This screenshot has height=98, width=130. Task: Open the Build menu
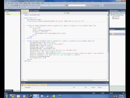[21, 3]
